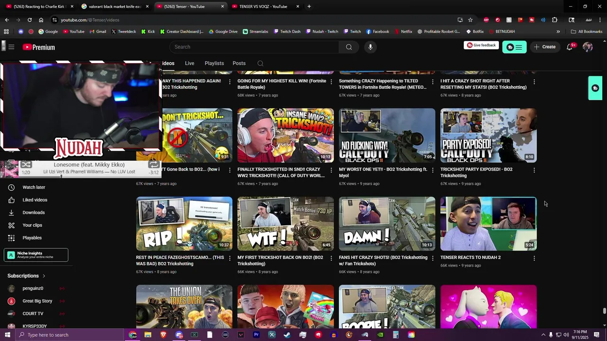This screenshot has height=341, width=607.
Task: Click the page vertical scrollbar thumb
Action: click(x=604, y=311)
